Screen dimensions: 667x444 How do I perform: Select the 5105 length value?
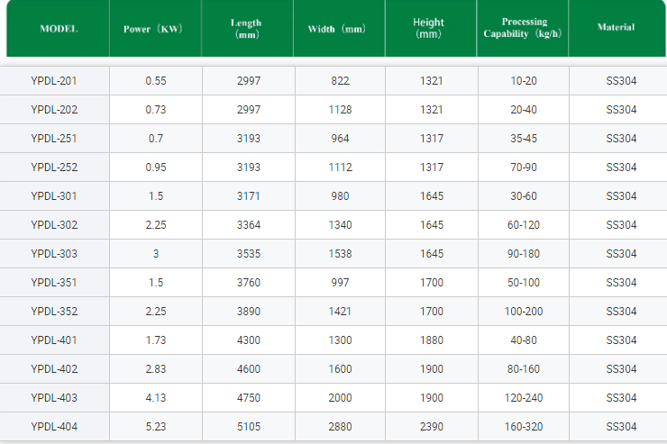(x=247, y=427)
